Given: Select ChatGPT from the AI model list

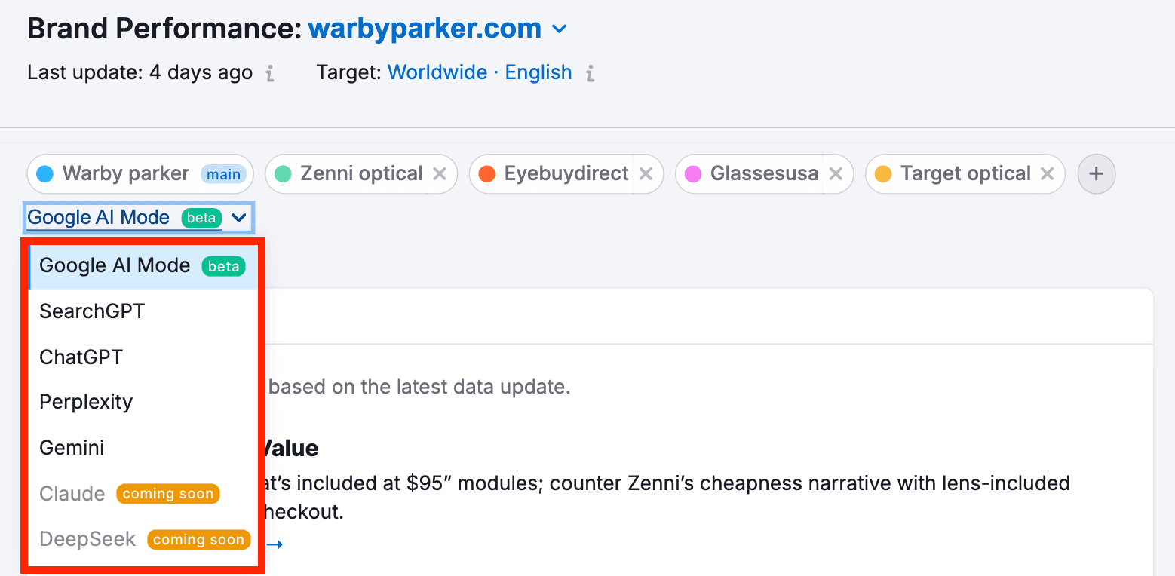Looking at the screenshot, I should point(81,357).
